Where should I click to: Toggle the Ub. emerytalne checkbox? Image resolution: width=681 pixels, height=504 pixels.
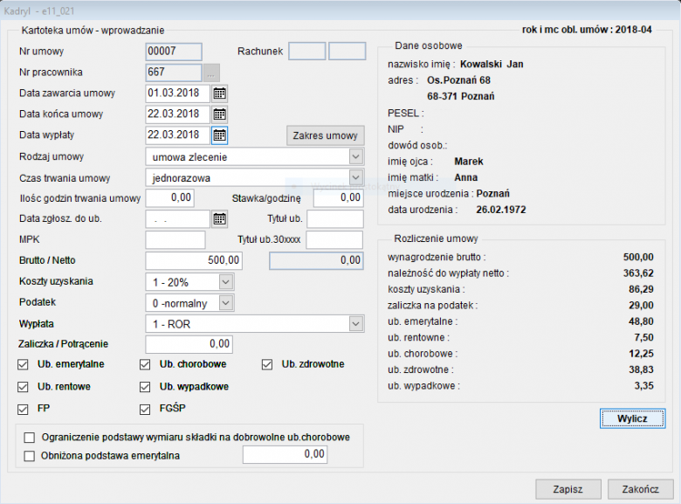click(23, 364)
